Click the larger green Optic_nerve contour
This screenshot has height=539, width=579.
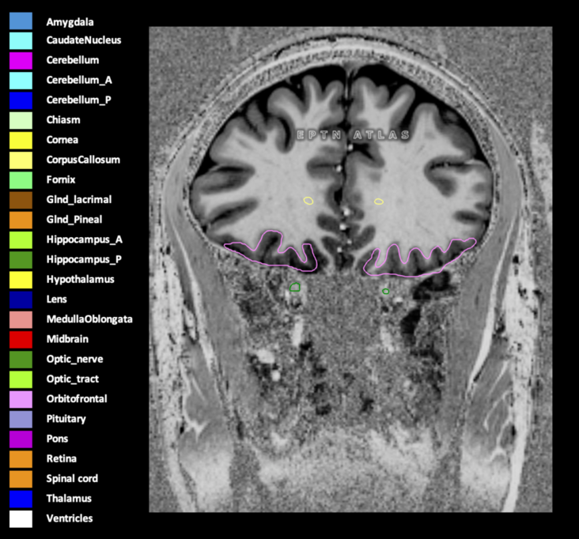295,288
